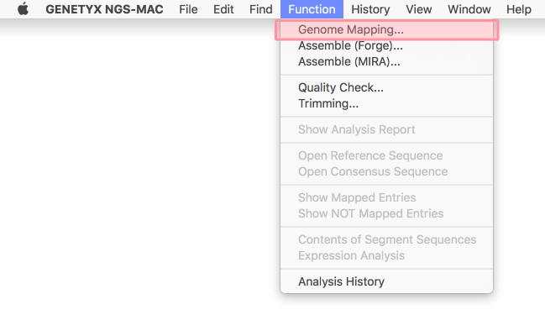
Task: Click Open Reference Sequence entry
Action: pos(386,155)
